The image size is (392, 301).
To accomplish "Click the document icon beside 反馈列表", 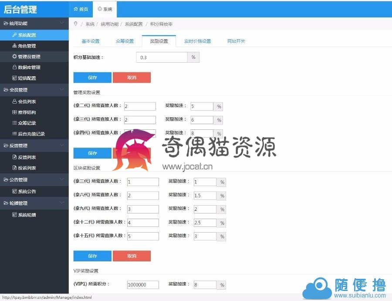I will click(x=14, y=157).
